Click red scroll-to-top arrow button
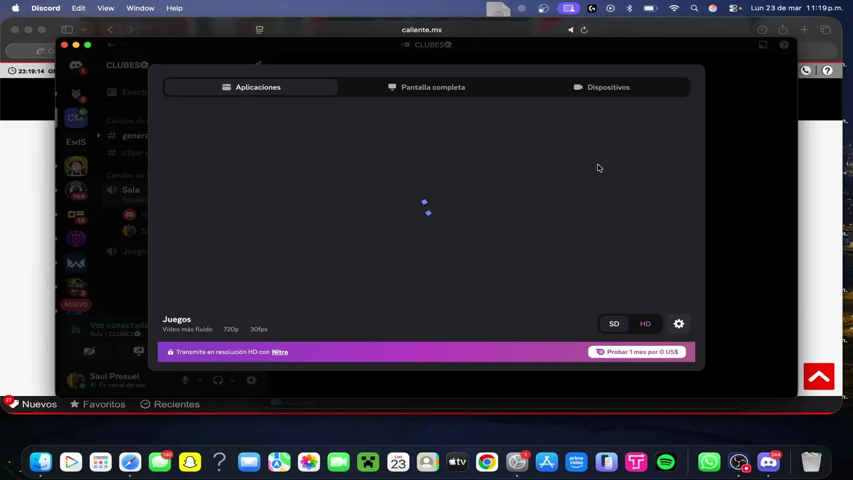Viewport: 853px width, 480px height. 819,377
